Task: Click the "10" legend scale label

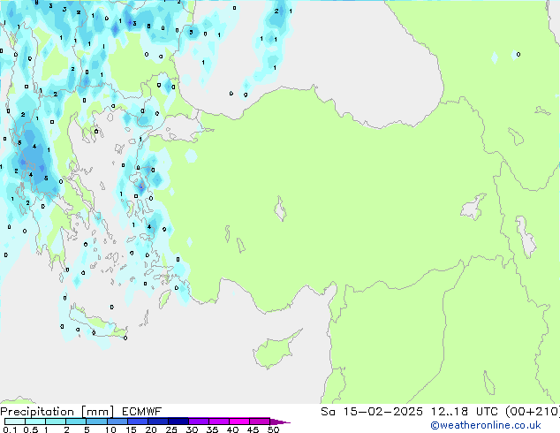Action: coord(110,429)
